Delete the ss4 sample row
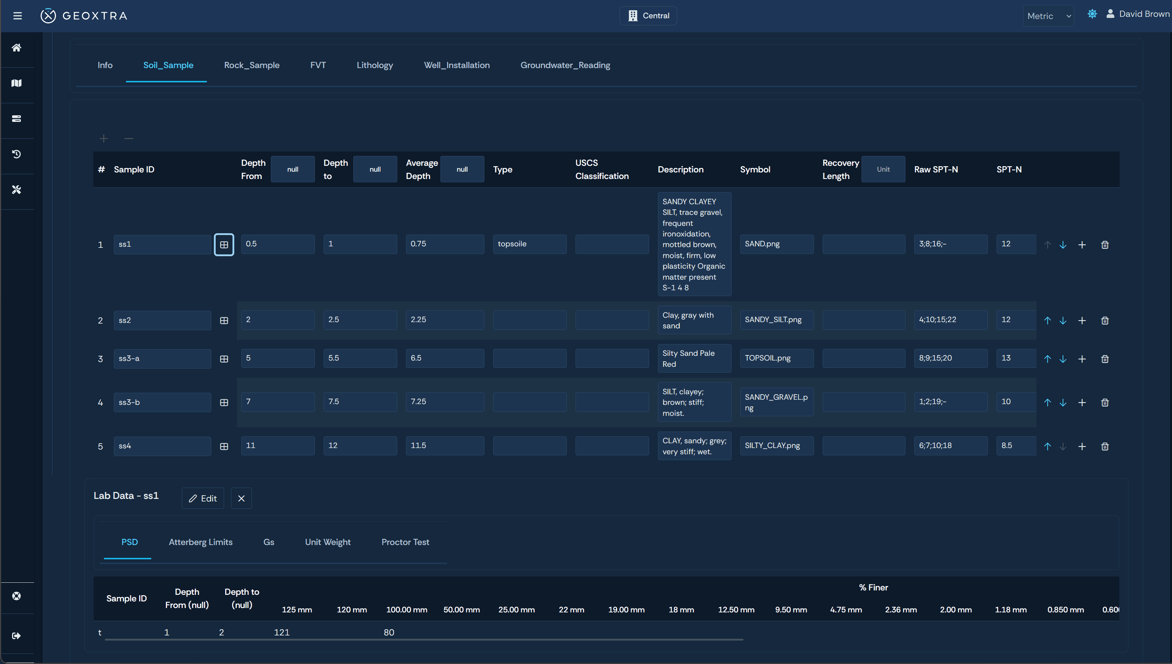 point(1105,446)
